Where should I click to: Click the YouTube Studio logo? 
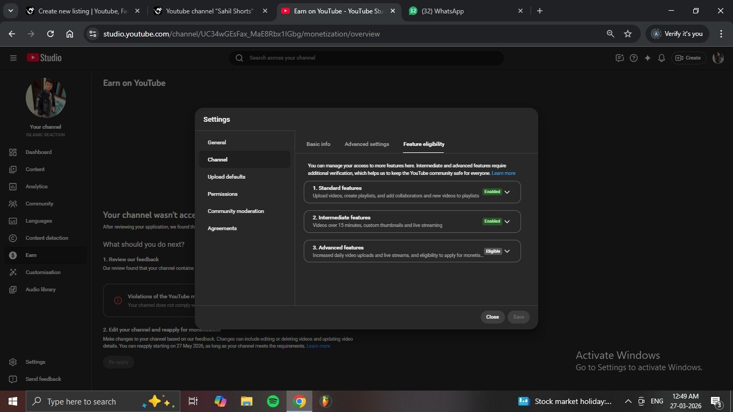coord(44,58)
